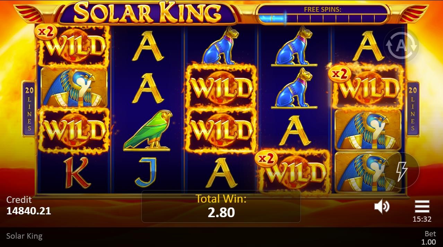Toggle the autoplay spin button
The height and width of the screenshot is (247, 443).
pos(401,45)
